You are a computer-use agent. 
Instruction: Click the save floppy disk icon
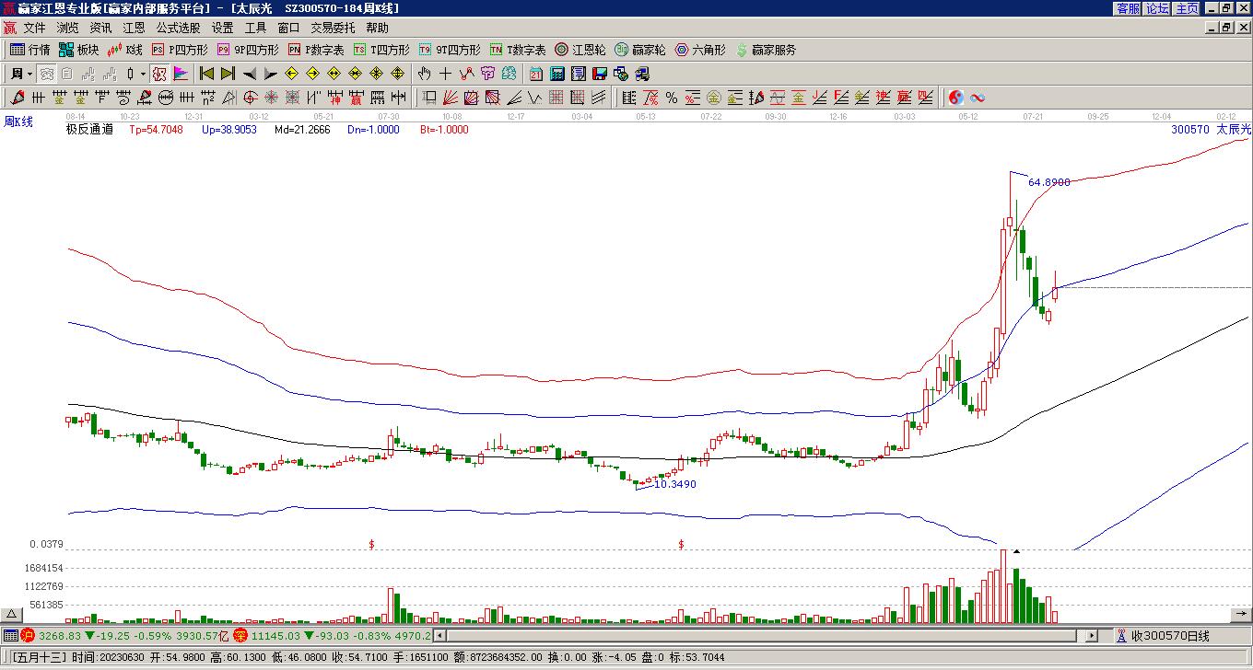[600, 74]
